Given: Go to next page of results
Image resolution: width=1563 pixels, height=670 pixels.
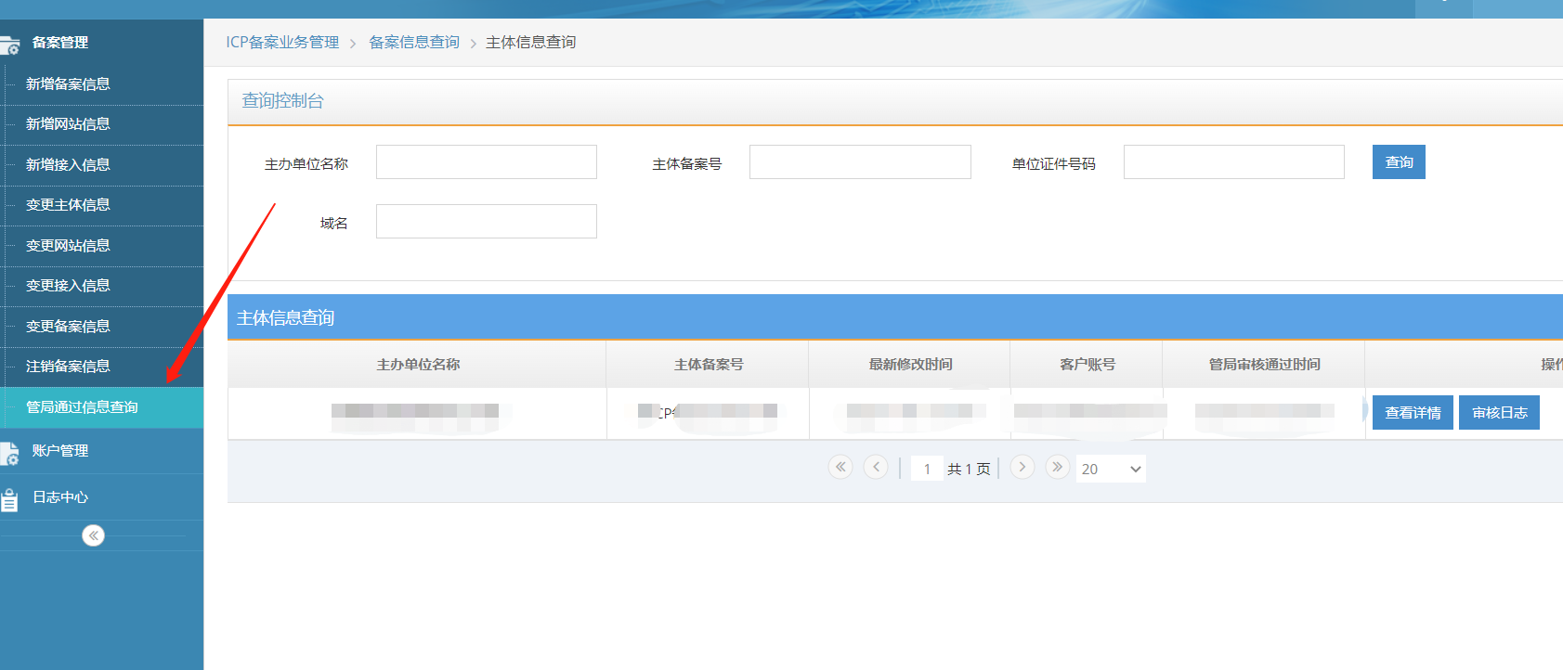Looking at the screenshot, I should pyautogui.click(x=1022, y=467).
